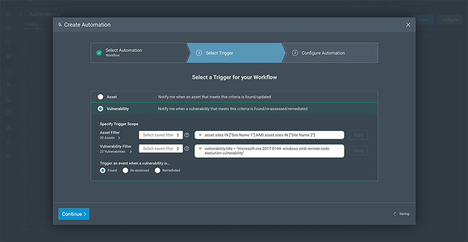The image size is (468, 242).
Task: Click Configure button on Automations page
Action: click(450, 20)
